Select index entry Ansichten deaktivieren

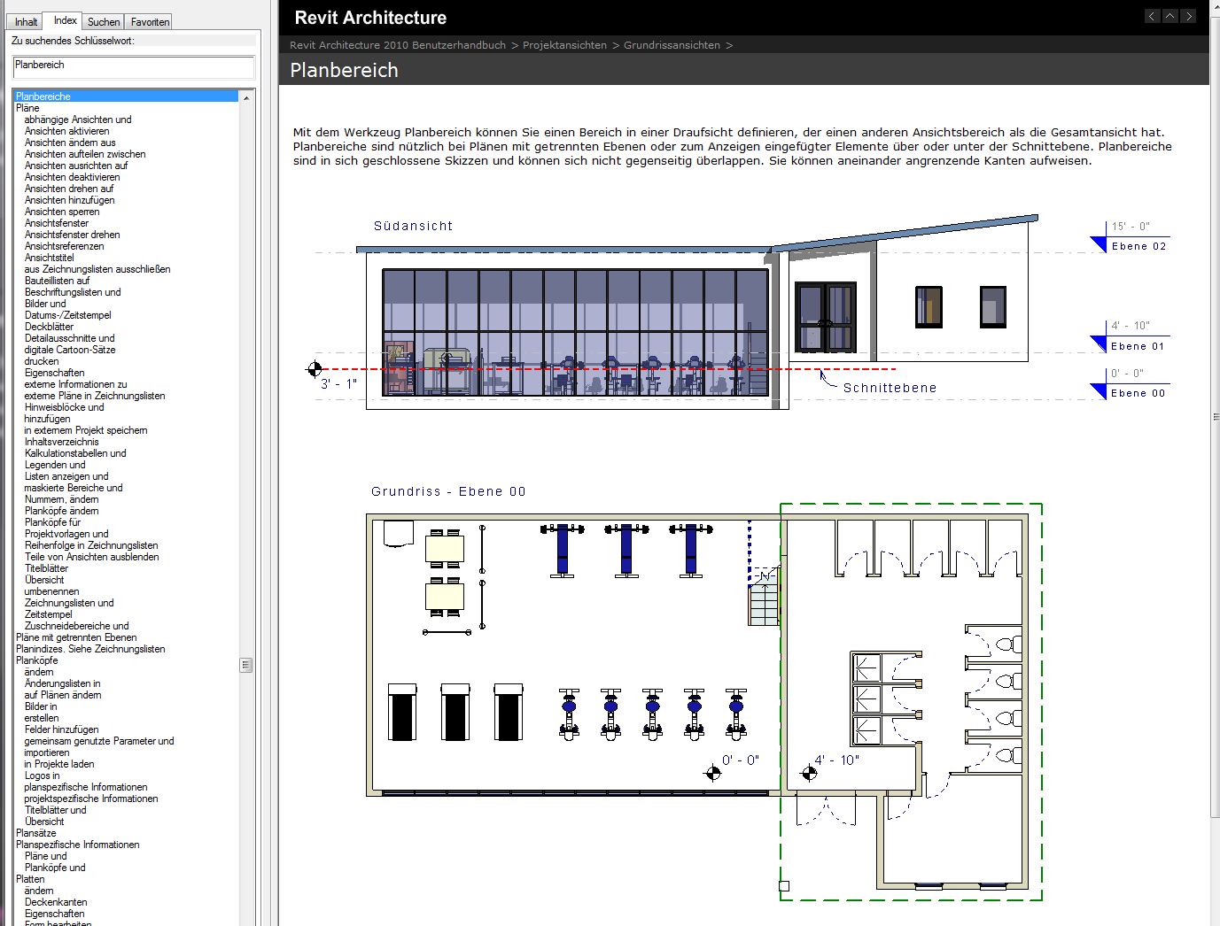(x=72, y=177)
